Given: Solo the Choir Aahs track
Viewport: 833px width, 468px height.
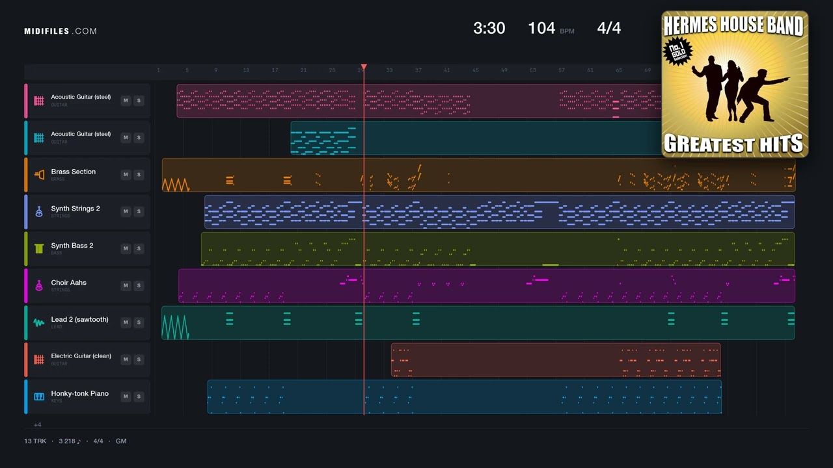Looking at the screenshot, I should tap(139, 286).
